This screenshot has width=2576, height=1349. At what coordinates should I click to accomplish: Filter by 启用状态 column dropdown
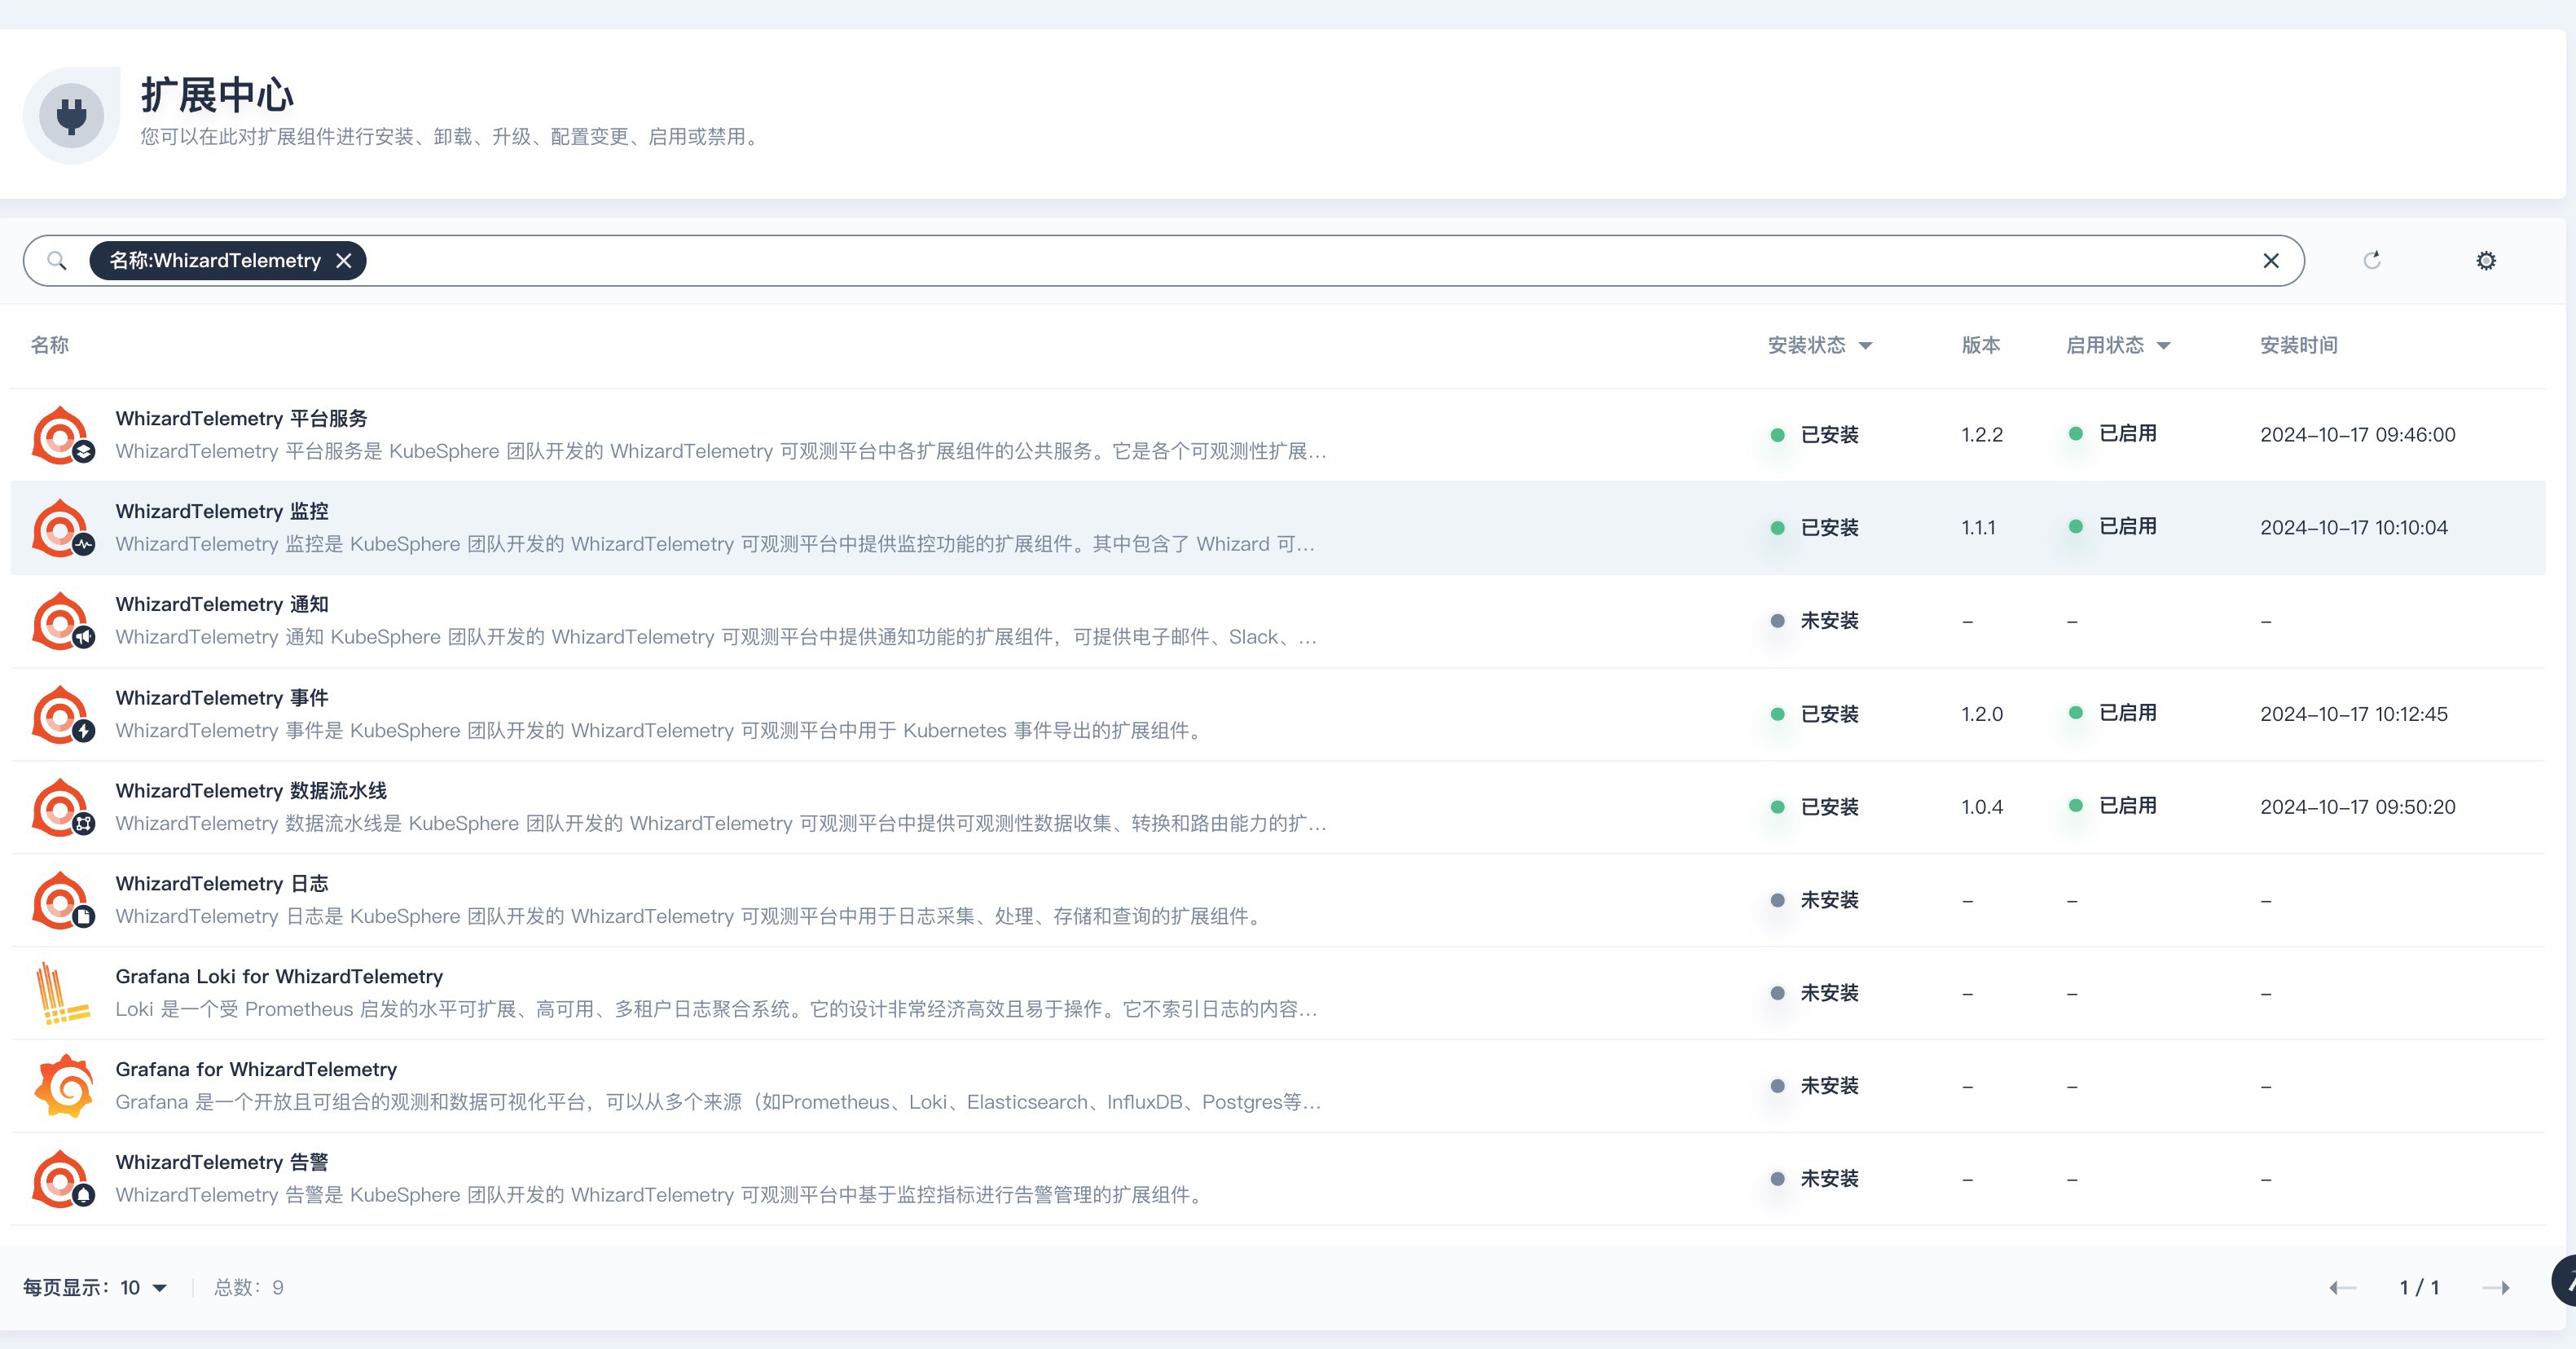coord(2118,345)
